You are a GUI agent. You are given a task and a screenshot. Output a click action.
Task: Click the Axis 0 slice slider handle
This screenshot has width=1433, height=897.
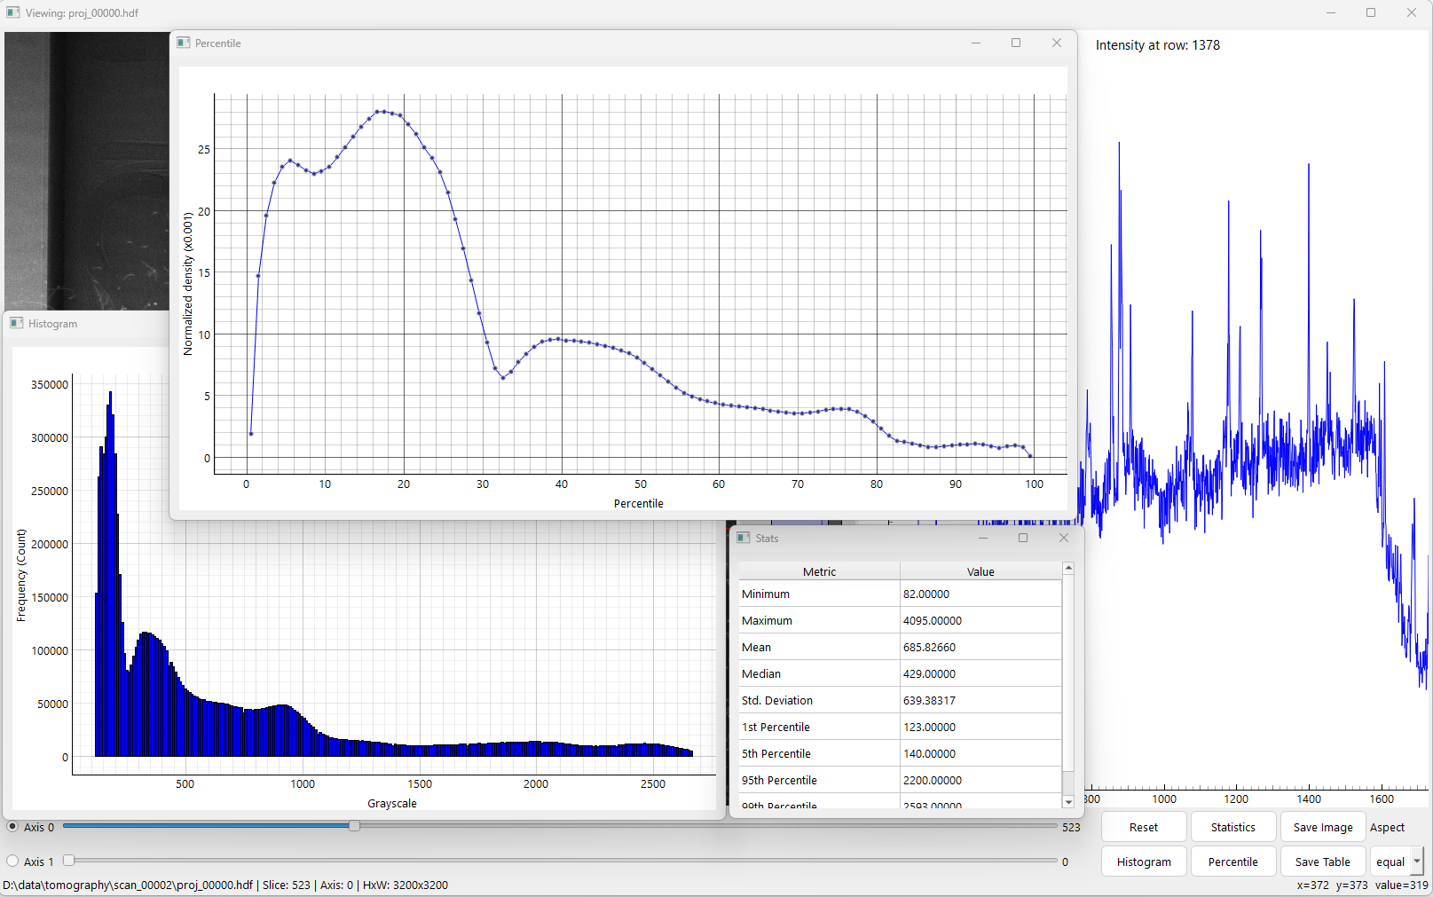coord(354,826)
